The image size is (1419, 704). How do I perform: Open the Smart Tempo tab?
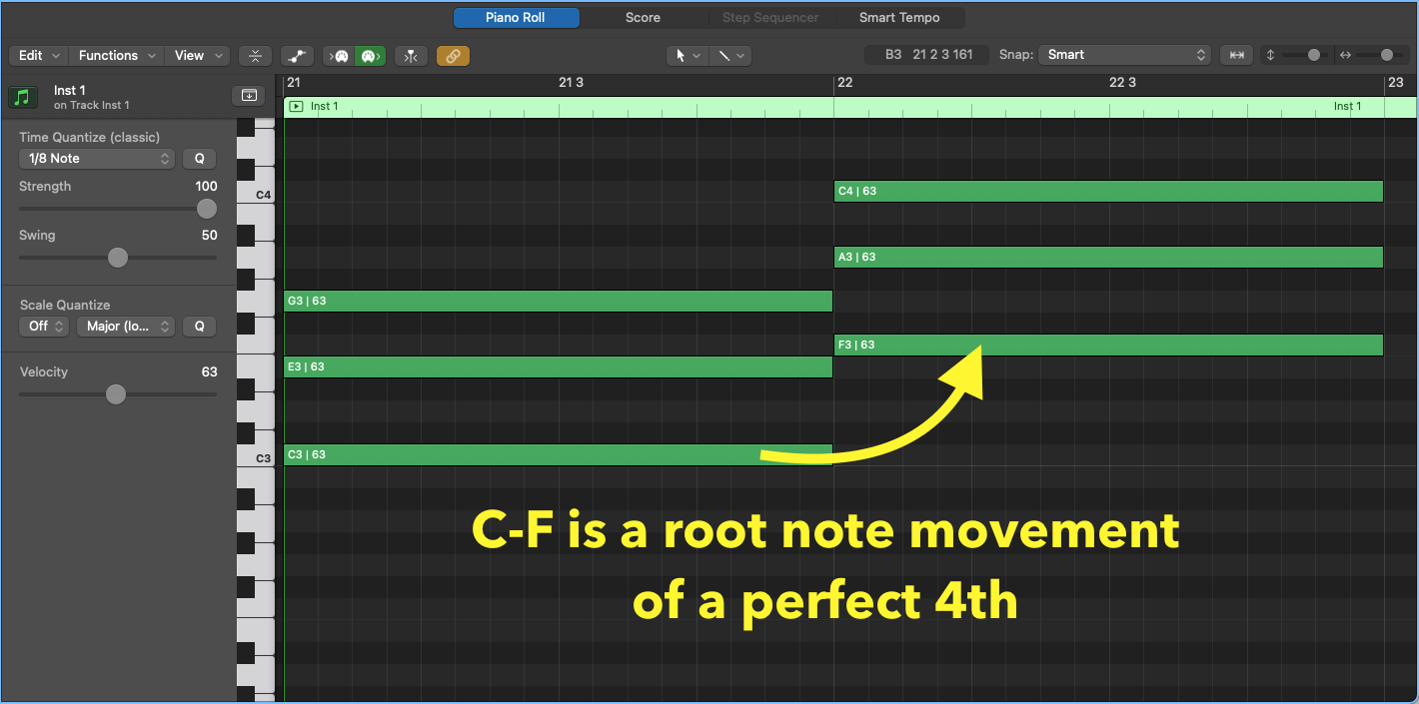tap(898, 17)
